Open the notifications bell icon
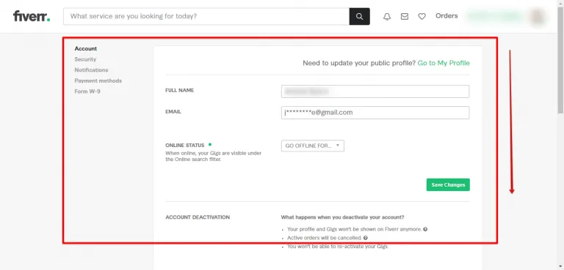The image size is (564, 270). point(387,17)
